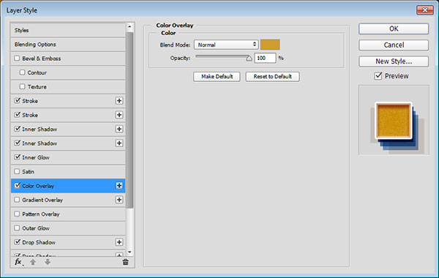Screen dimensions: 439x278
Task: Select the Satin effect row
Action: 68,171
